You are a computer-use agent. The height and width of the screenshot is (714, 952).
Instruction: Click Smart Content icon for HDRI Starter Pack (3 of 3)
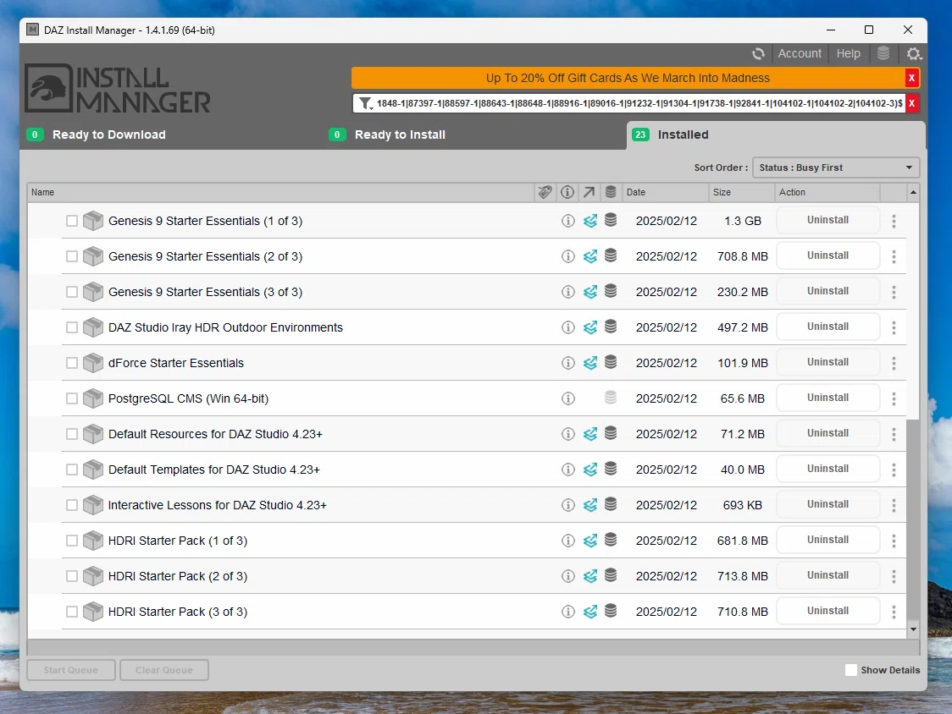pos(590,612)
